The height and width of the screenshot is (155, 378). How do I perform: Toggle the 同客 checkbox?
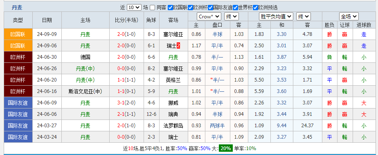tap(152, 7)
